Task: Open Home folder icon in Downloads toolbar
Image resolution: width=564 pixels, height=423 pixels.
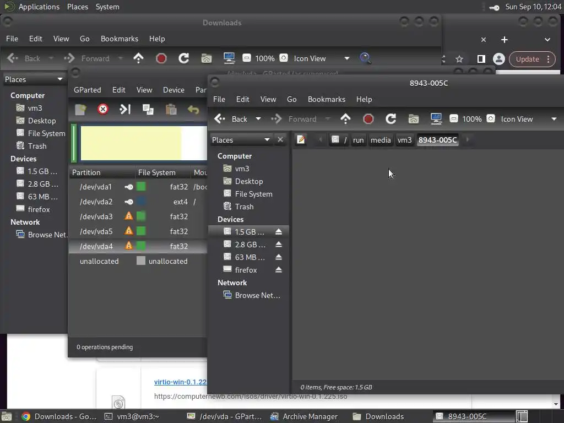Action: point(207,58)
